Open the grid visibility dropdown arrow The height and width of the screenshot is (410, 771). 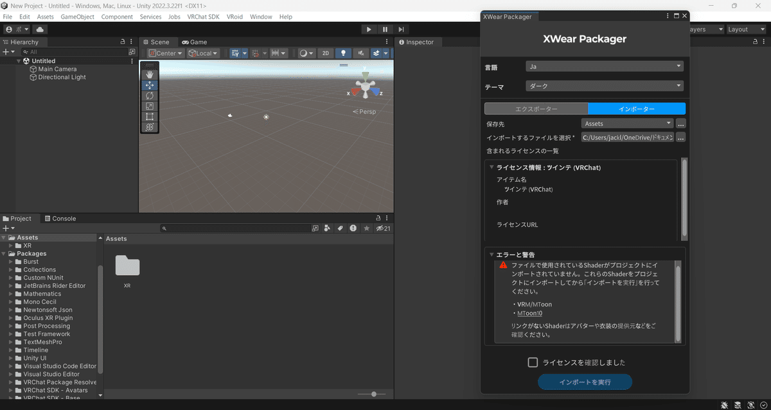[x=244, y=53]
